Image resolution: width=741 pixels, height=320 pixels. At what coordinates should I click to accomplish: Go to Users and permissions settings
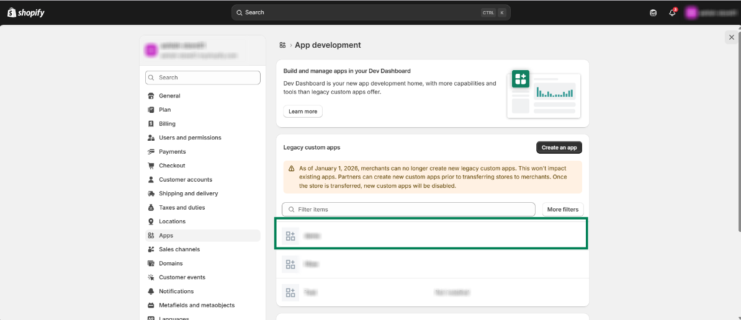pyautogui.click(x=190, y=138)
